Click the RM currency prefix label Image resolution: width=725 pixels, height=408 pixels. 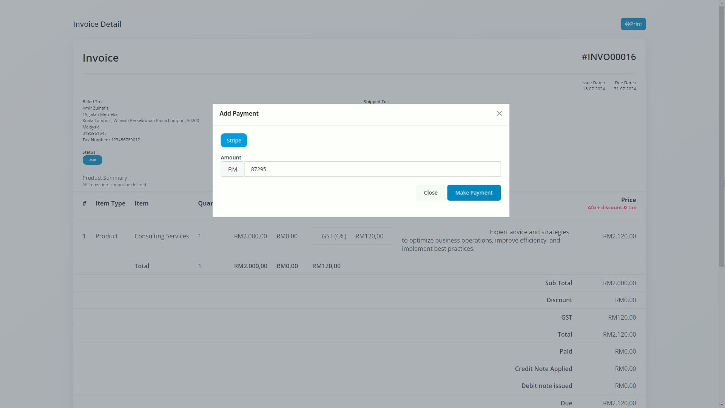pos(233,169)
